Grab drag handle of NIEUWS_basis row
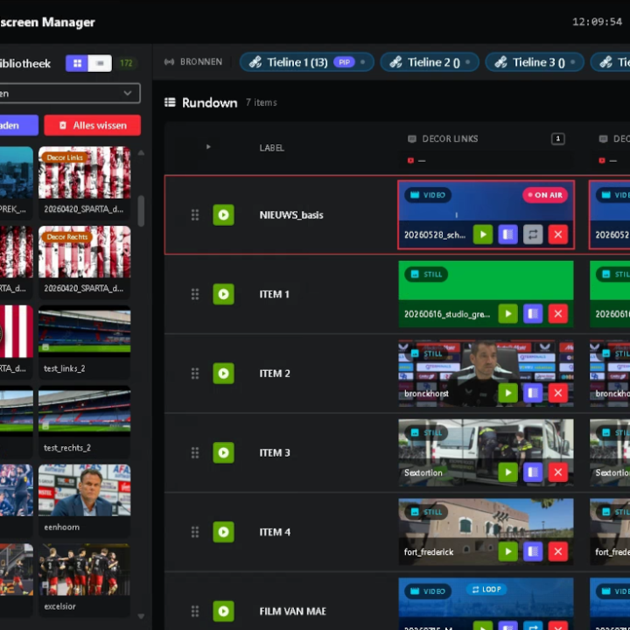 pos(195,215)
